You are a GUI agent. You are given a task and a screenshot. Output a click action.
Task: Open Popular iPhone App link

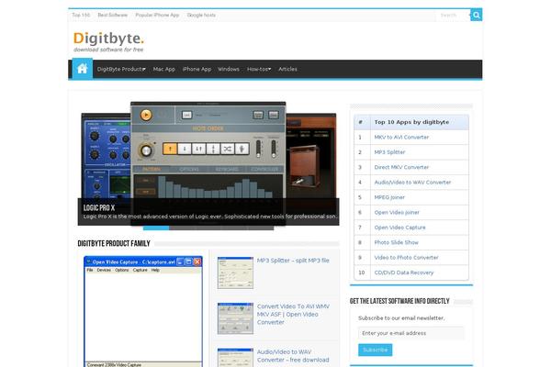[157, 15]
